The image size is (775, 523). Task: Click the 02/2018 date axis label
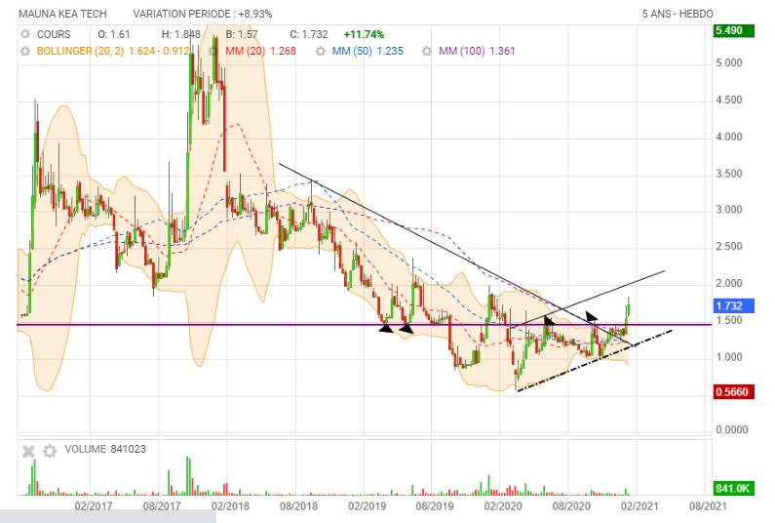pos(230,506)
